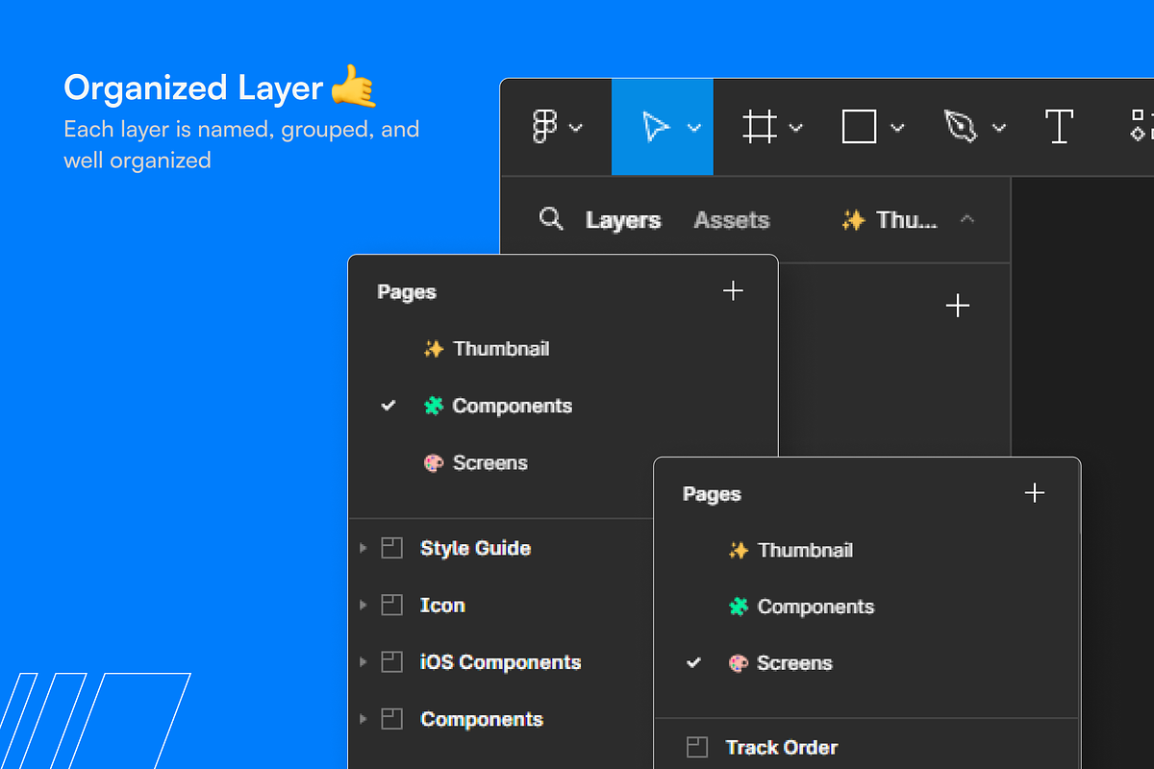
Task: Open the Figma main menu logo
Action: click(x=545, y=127)
